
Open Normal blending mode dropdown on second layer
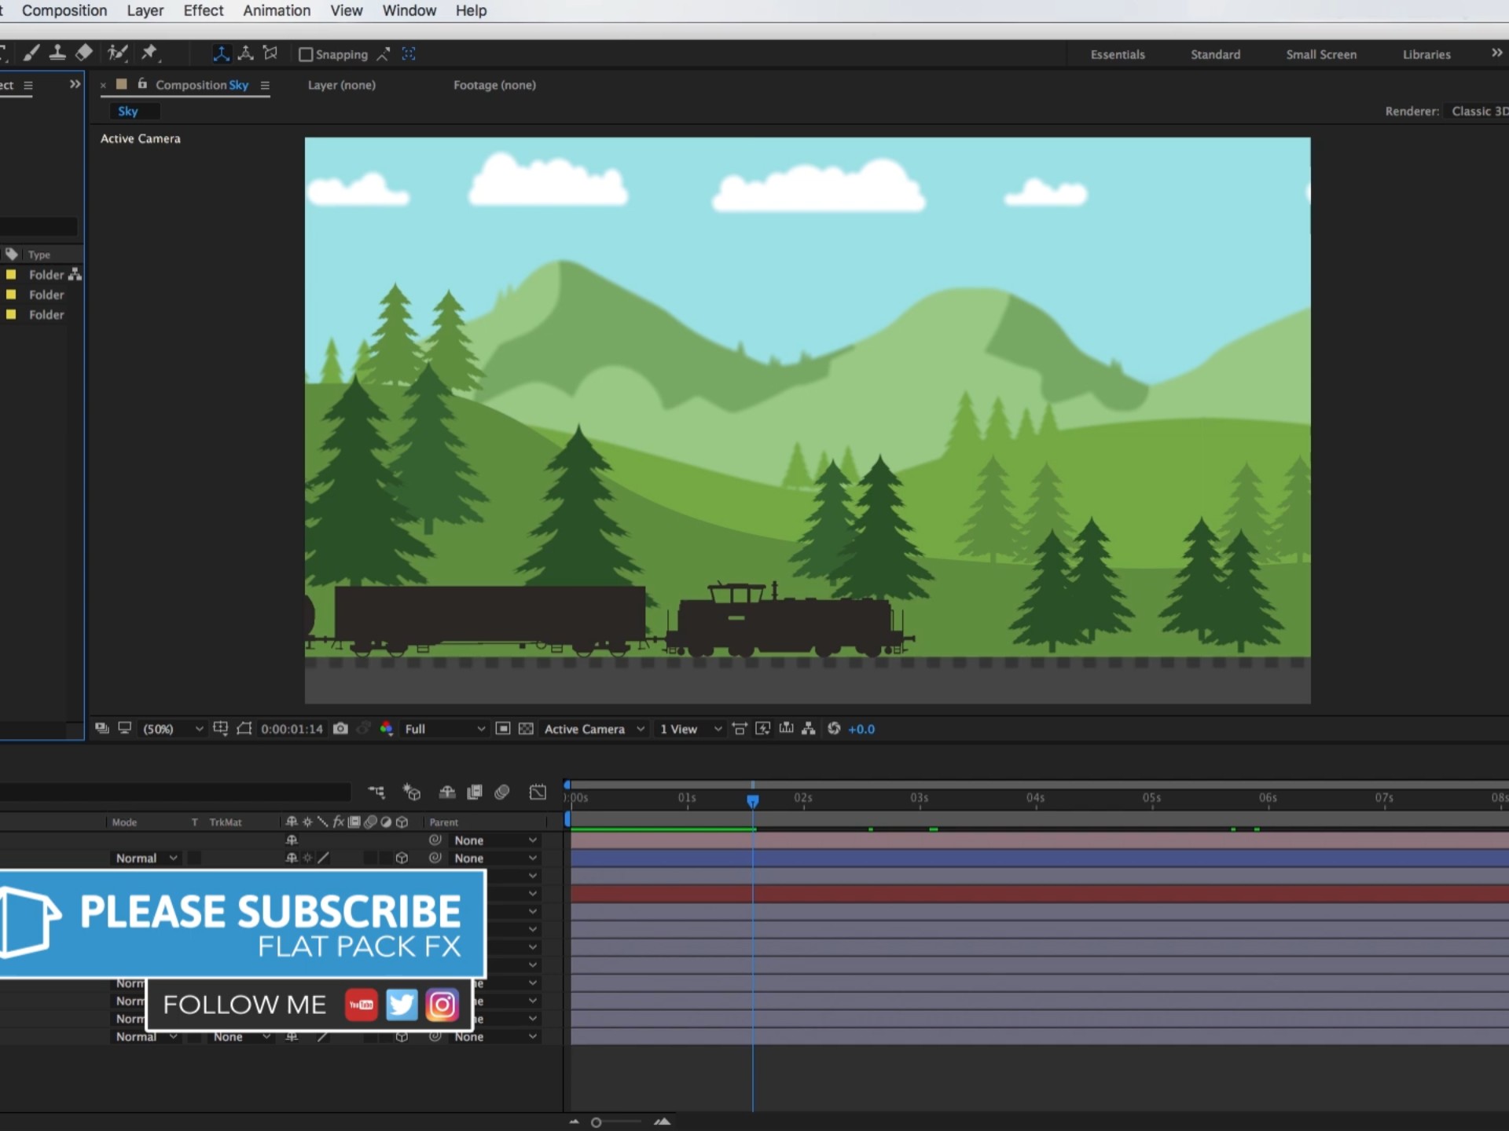[x=146, y=858]
